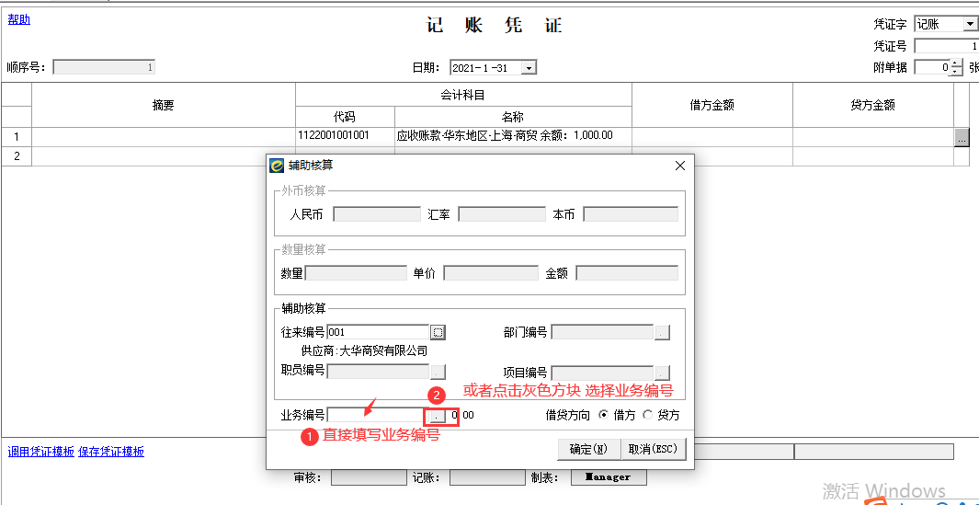The height and width of the screenshot is (505, 979).
Task: Click the 摘要 cell in row 1
Action: tap(164, 136)
